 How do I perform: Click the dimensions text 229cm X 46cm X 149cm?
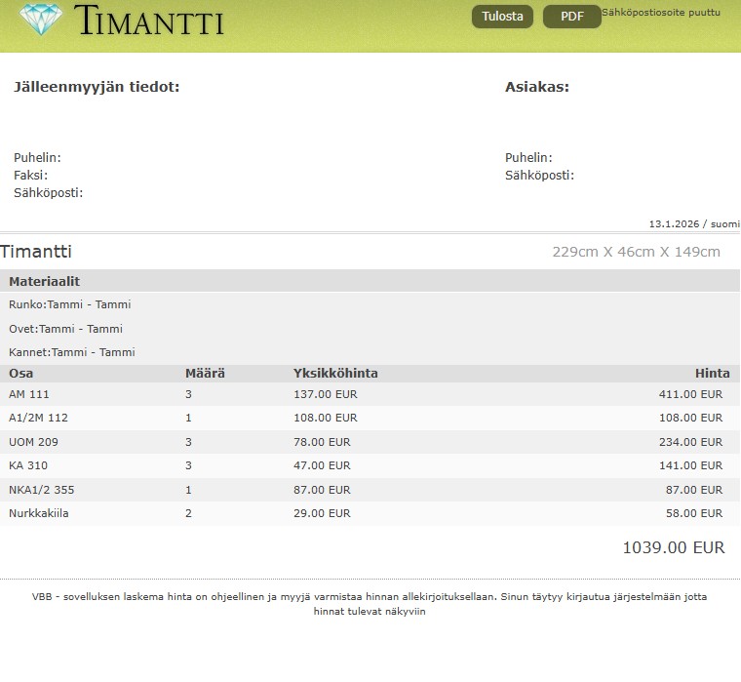click(636, 252)
